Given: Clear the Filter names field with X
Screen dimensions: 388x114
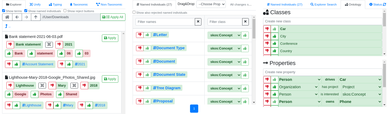Looking at the screenshot, I should [x=198, y=22].
